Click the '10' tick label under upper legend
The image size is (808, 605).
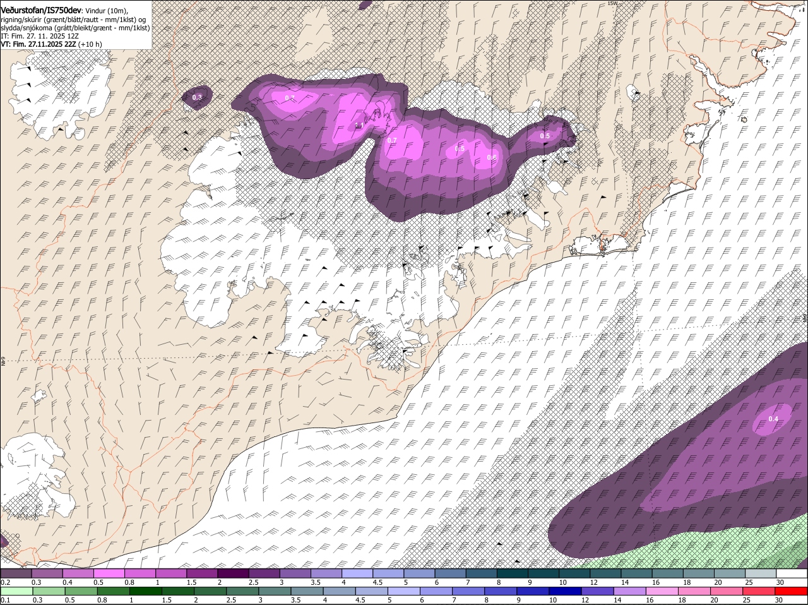pyautogui.click(x=562, y=582)
